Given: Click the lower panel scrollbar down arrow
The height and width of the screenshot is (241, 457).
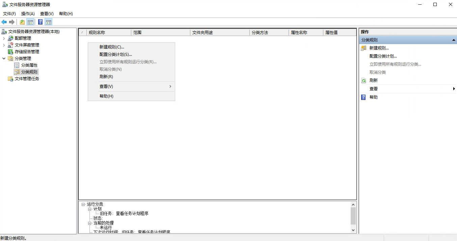Looking at the screenshot, I should pyautogui.click(x=353, y=230).
